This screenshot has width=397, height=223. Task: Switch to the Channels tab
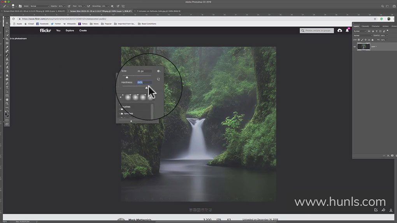[x=365, y=26]
